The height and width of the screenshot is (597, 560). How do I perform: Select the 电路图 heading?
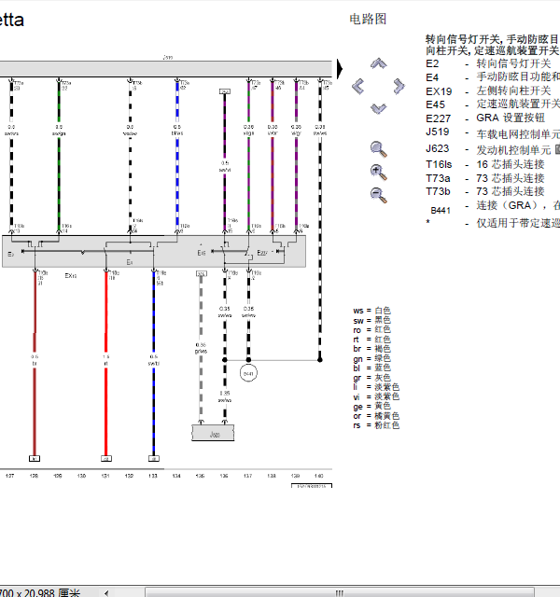[x=368, y=19]
